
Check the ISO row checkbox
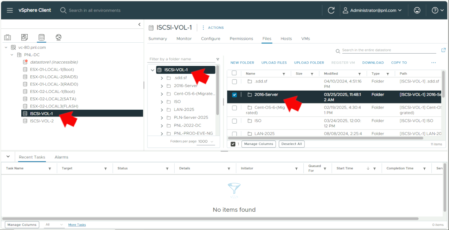pos(234,121)
